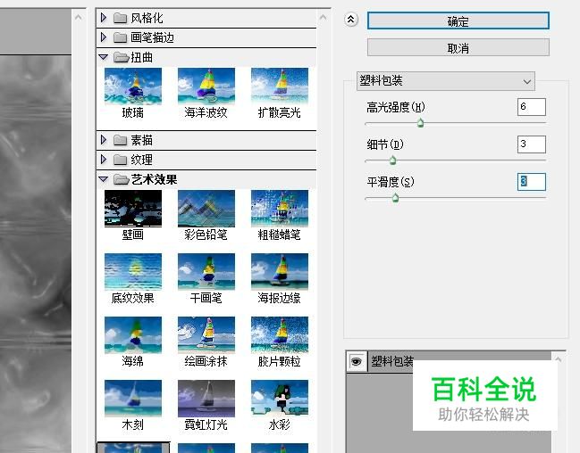Click the 霓虹灯光 filter thumbnail
This screenshot has width=580, height=453.
[x=206, y=399]
